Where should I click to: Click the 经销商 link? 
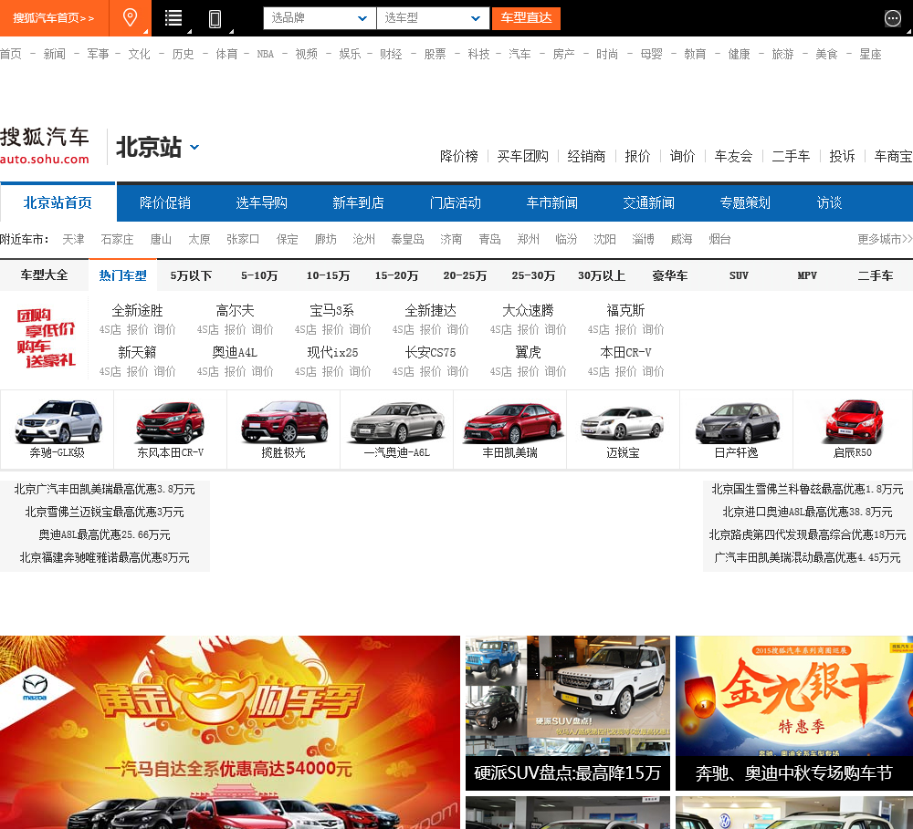pos(586,156)
